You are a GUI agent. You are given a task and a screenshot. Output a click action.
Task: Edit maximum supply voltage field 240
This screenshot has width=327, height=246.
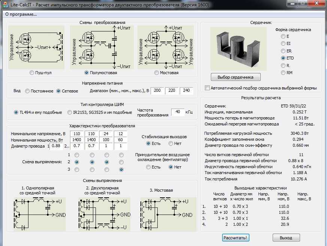pyautogui.click(x=186, y=91)
